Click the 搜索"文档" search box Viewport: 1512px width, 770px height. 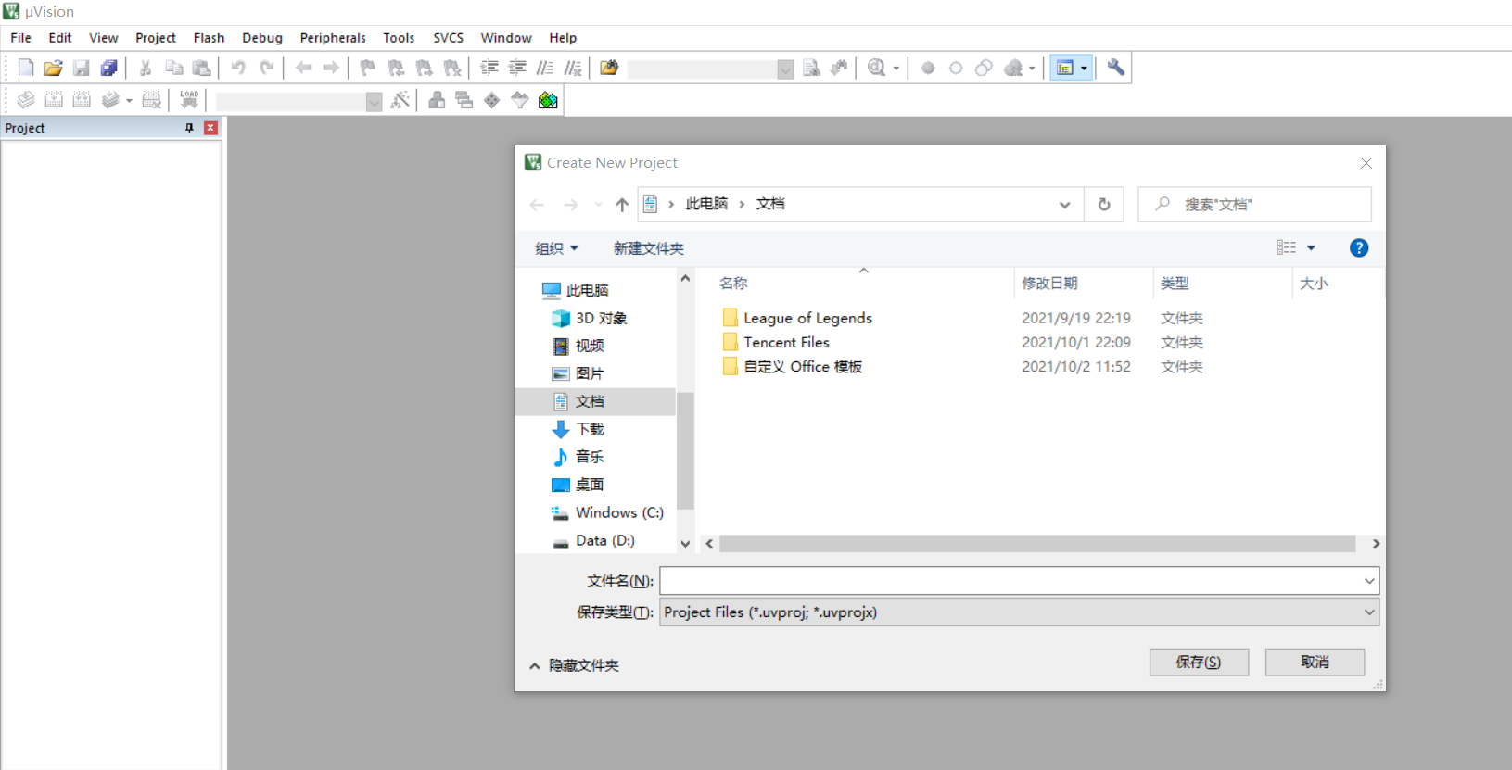[x=1254, y=205]
